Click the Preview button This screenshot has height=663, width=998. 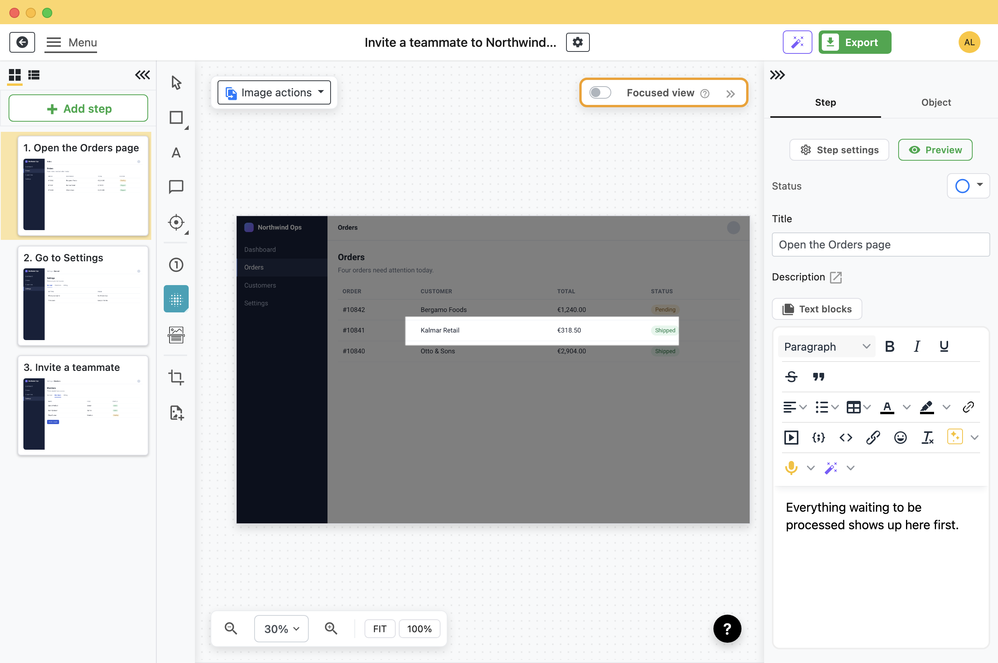[x=935, y=150]
